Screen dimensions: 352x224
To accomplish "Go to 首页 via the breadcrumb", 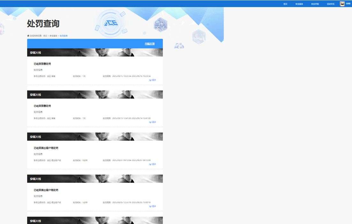I will (x=45, y=36).
